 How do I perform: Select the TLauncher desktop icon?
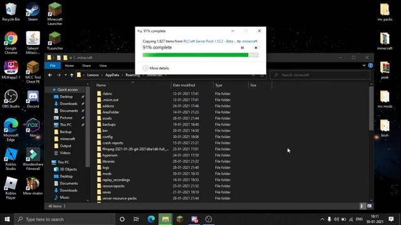point(55,41)
